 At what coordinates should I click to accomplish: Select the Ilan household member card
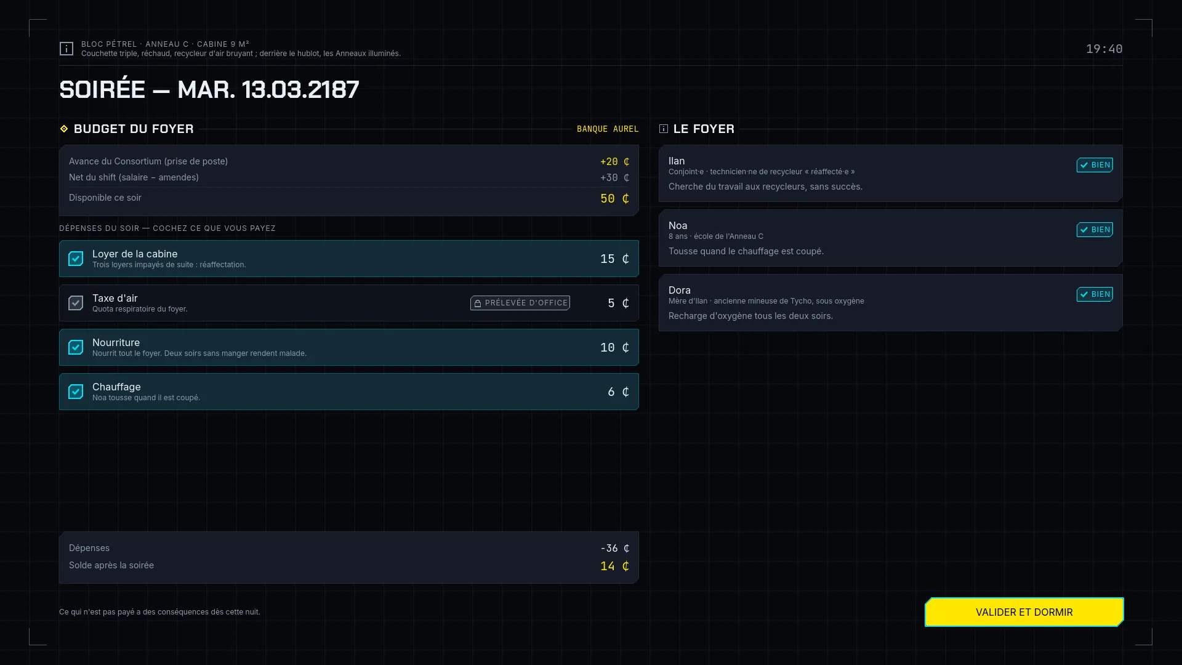pos(890,174)
